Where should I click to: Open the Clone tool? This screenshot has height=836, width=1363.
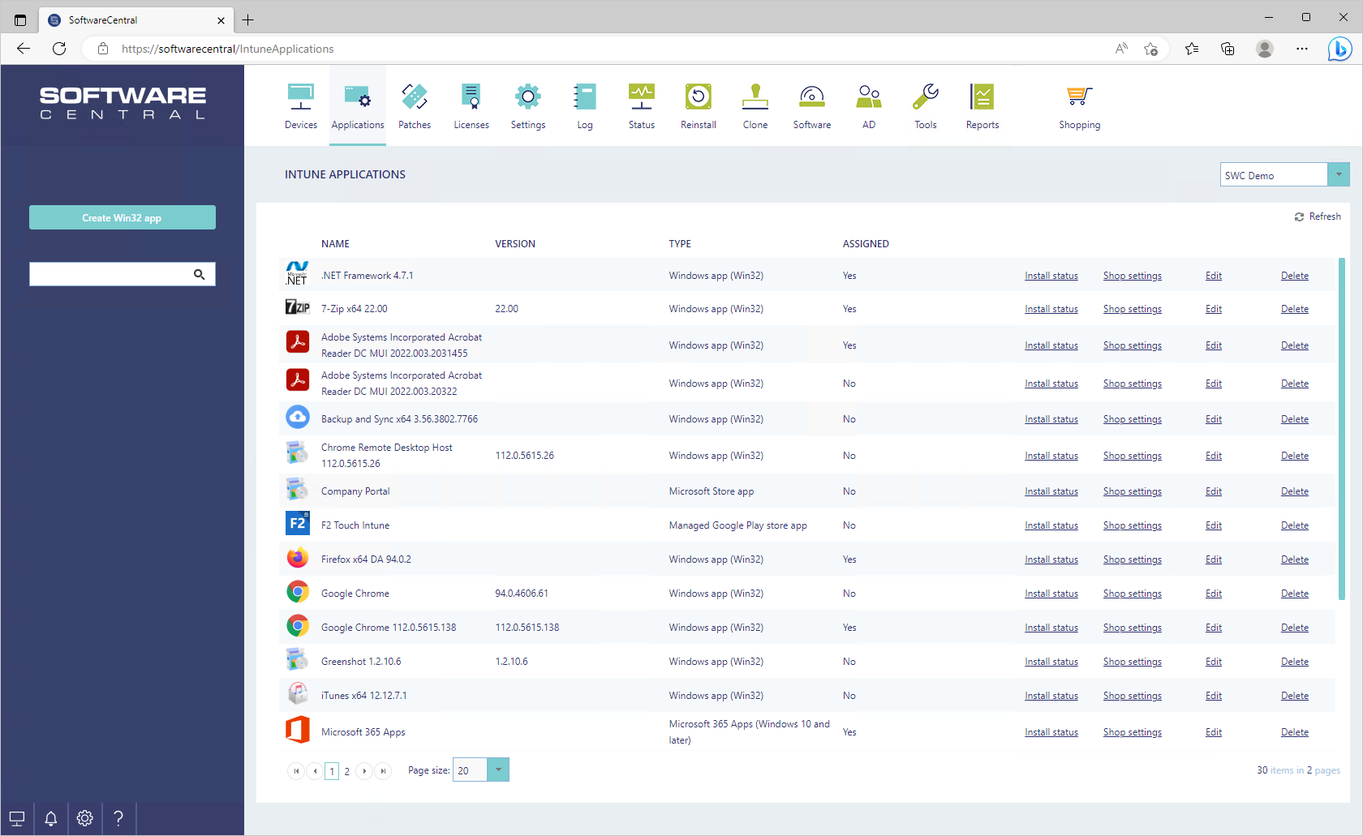click(755, 105)
